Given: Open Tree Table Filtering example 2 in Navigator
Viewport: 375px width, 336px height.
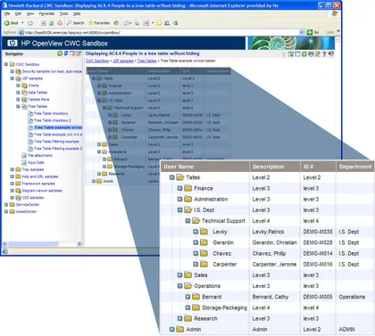Looking at the screenshot, I should (58, 148).
